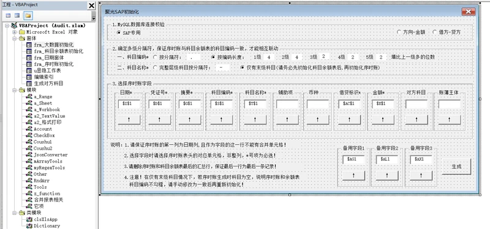
Task: Expand the Microsoft Excel 对象 folder
Action: (x=14, y=32)
